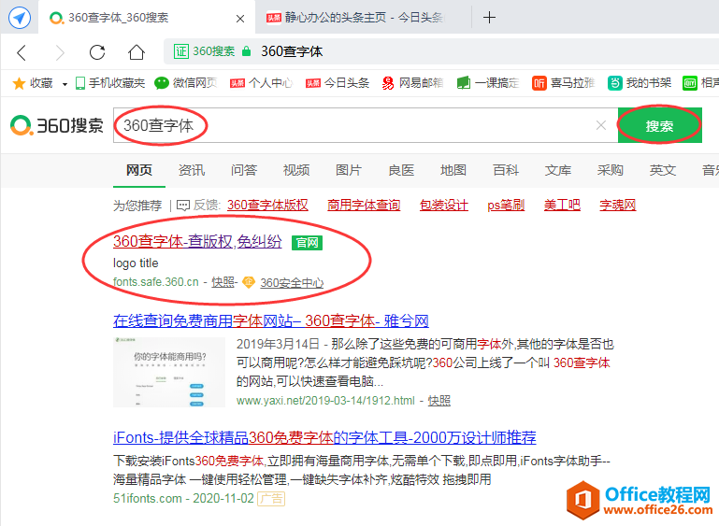Screen dimensions: 719x526
Task: Open 360查字体-查版权,免纠纷 result link
Action: (197, 242)
